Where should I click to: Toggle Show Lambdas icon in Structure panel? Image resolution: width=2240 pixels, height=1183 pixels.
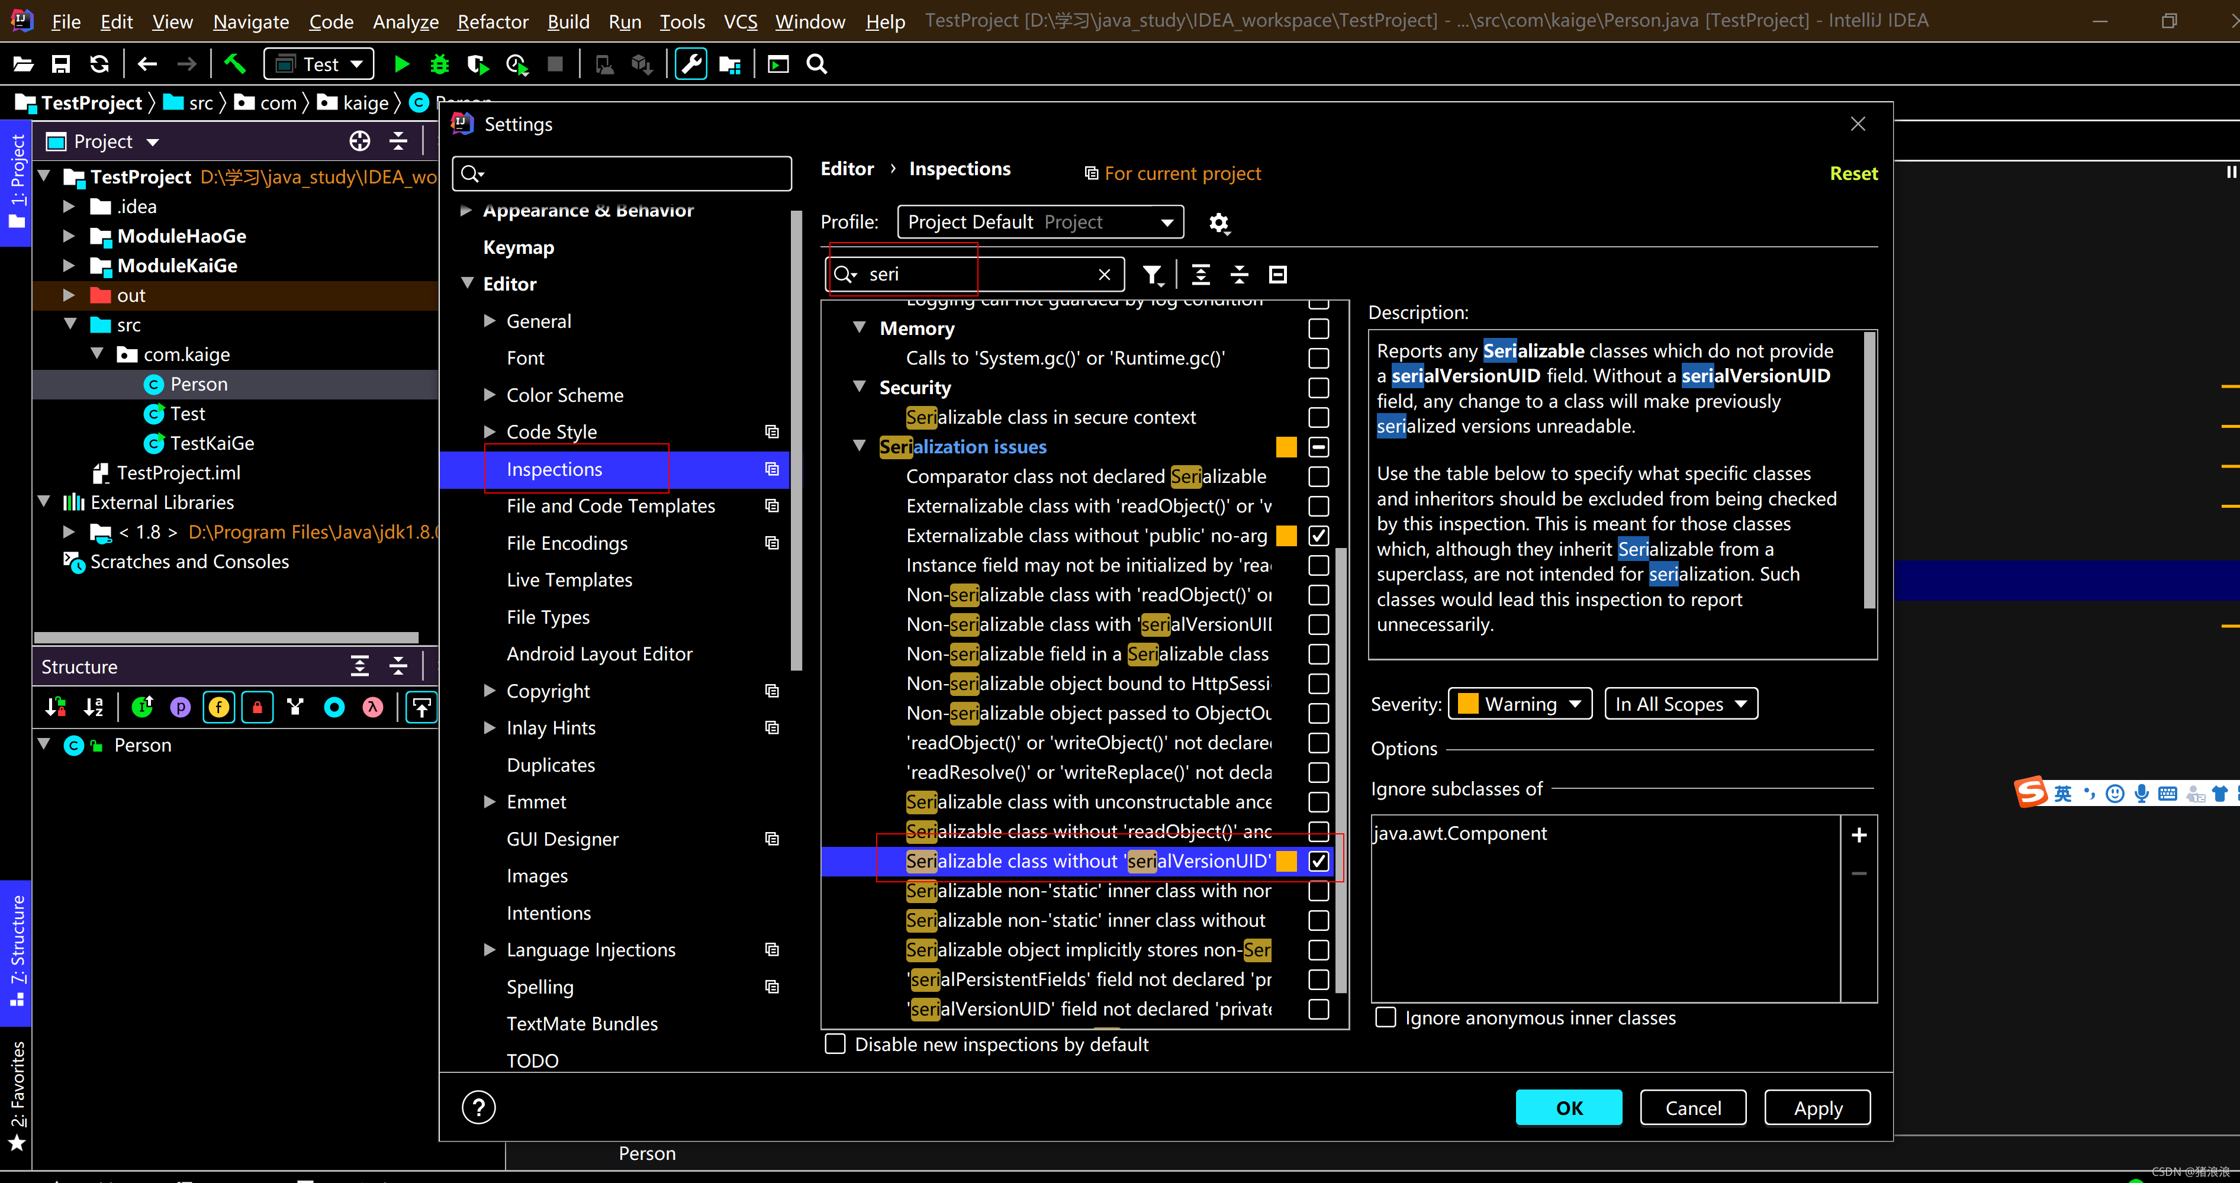click(x=373, y=708)
